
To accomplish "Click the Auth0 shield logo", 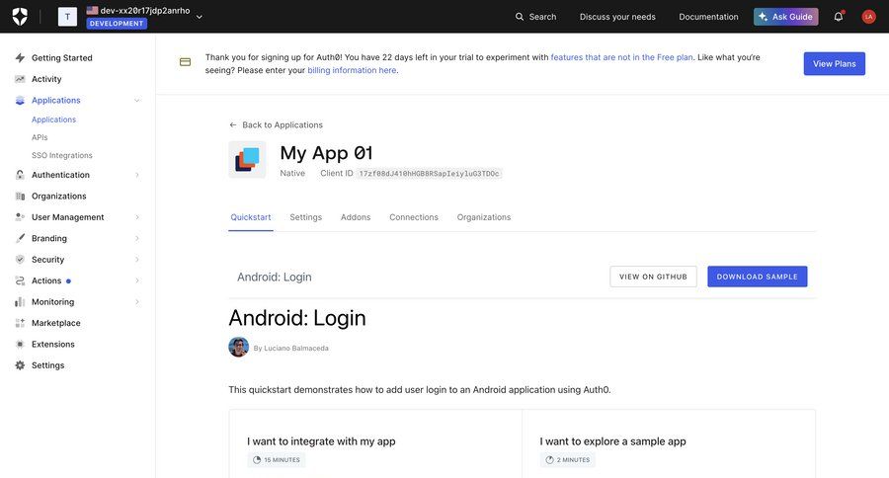I will coord(20,17).
